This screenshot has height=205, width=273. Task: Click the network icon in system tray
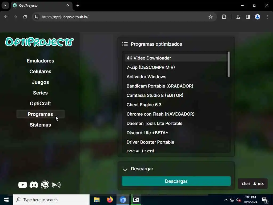(x=232, y=200)
